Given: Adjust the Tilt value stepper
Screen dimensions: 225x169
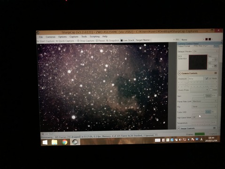Looking at the screenshot, I should pyautogui.click(x=216, y=66).
